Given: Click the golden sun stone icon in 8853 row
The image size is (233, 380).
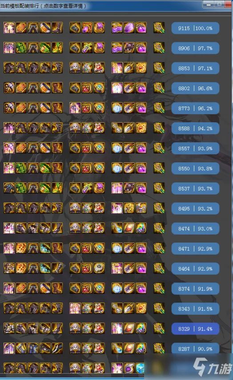Looking at the screenshot, I should point(141,68).
